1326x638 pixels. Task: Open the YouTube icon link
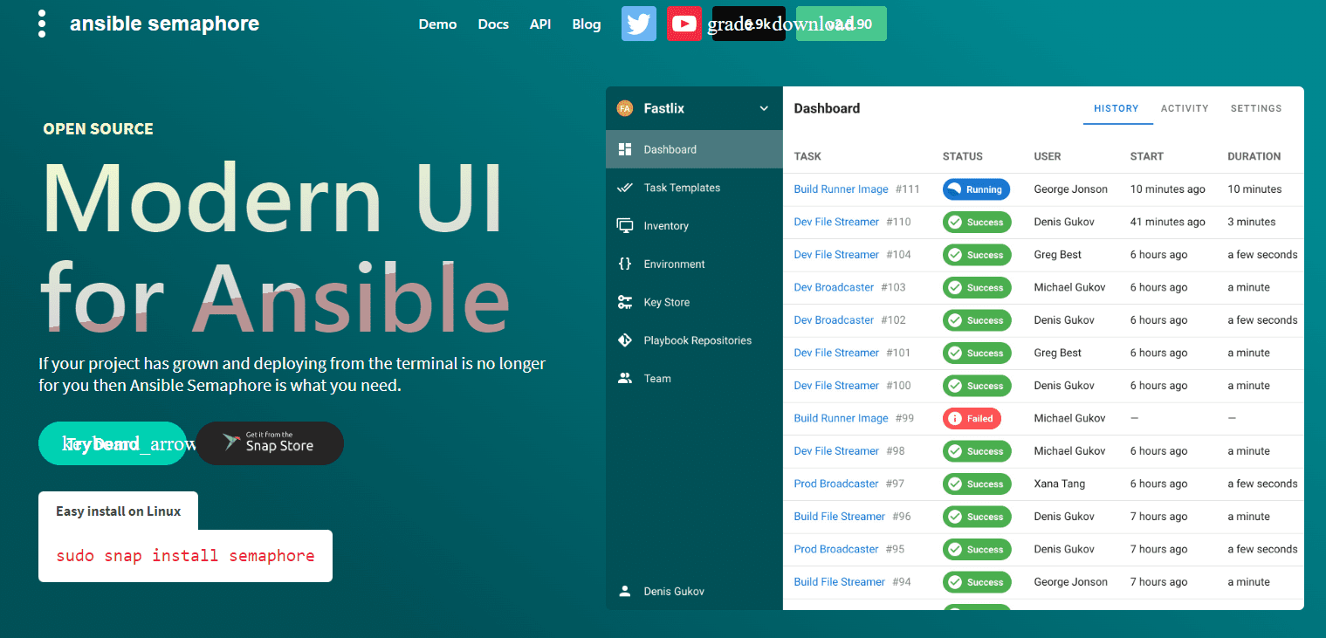684,24
